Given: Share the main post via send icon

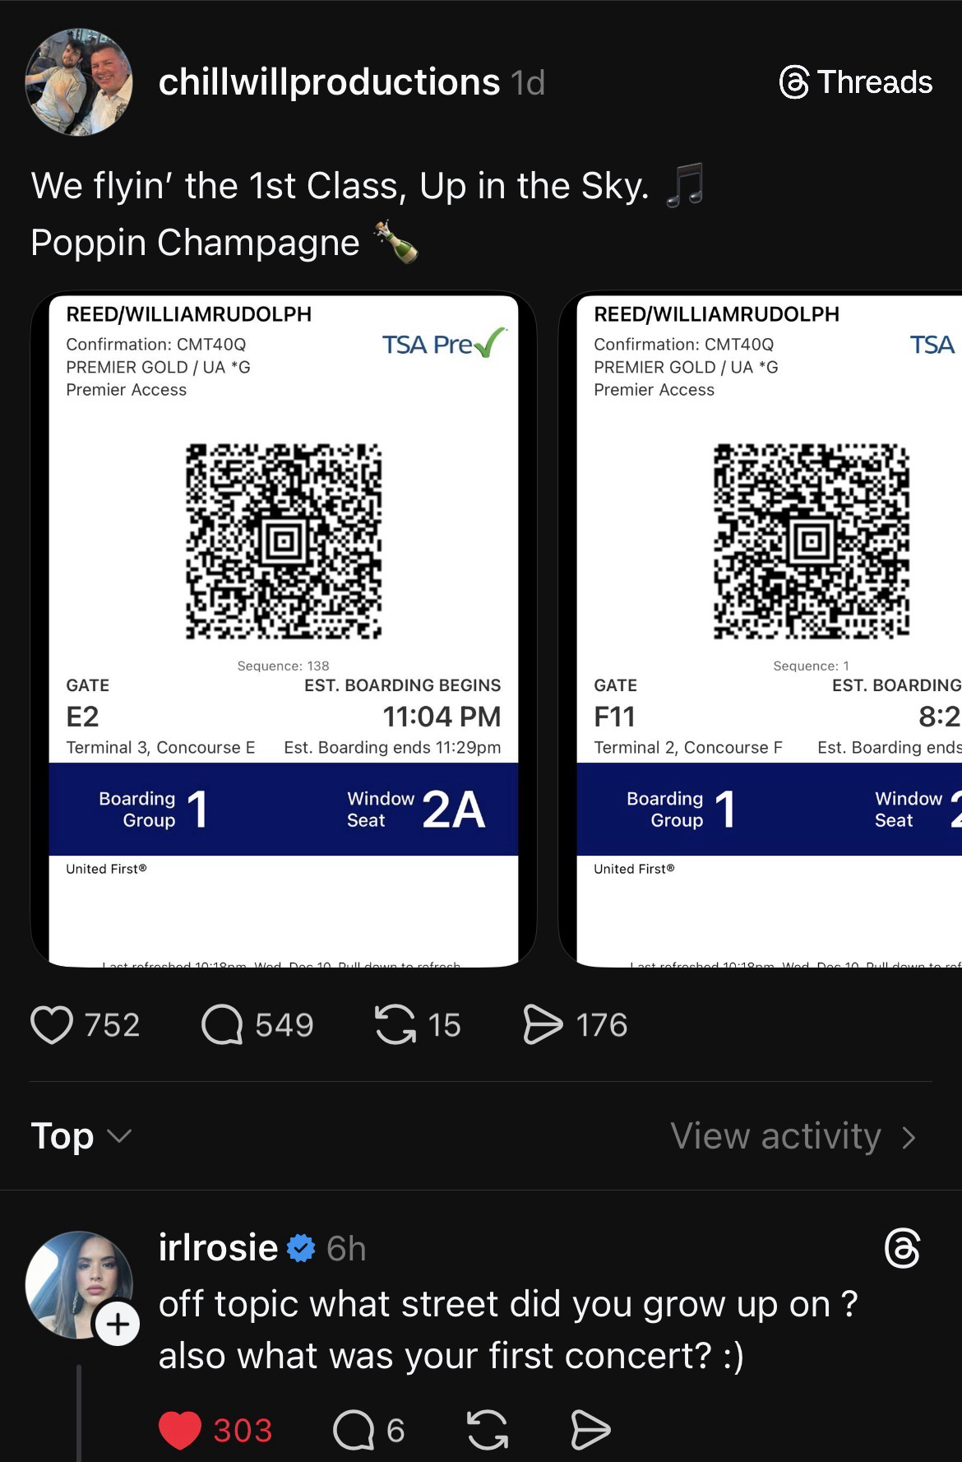Looking at the screenshot, I should coord(543,1025).
